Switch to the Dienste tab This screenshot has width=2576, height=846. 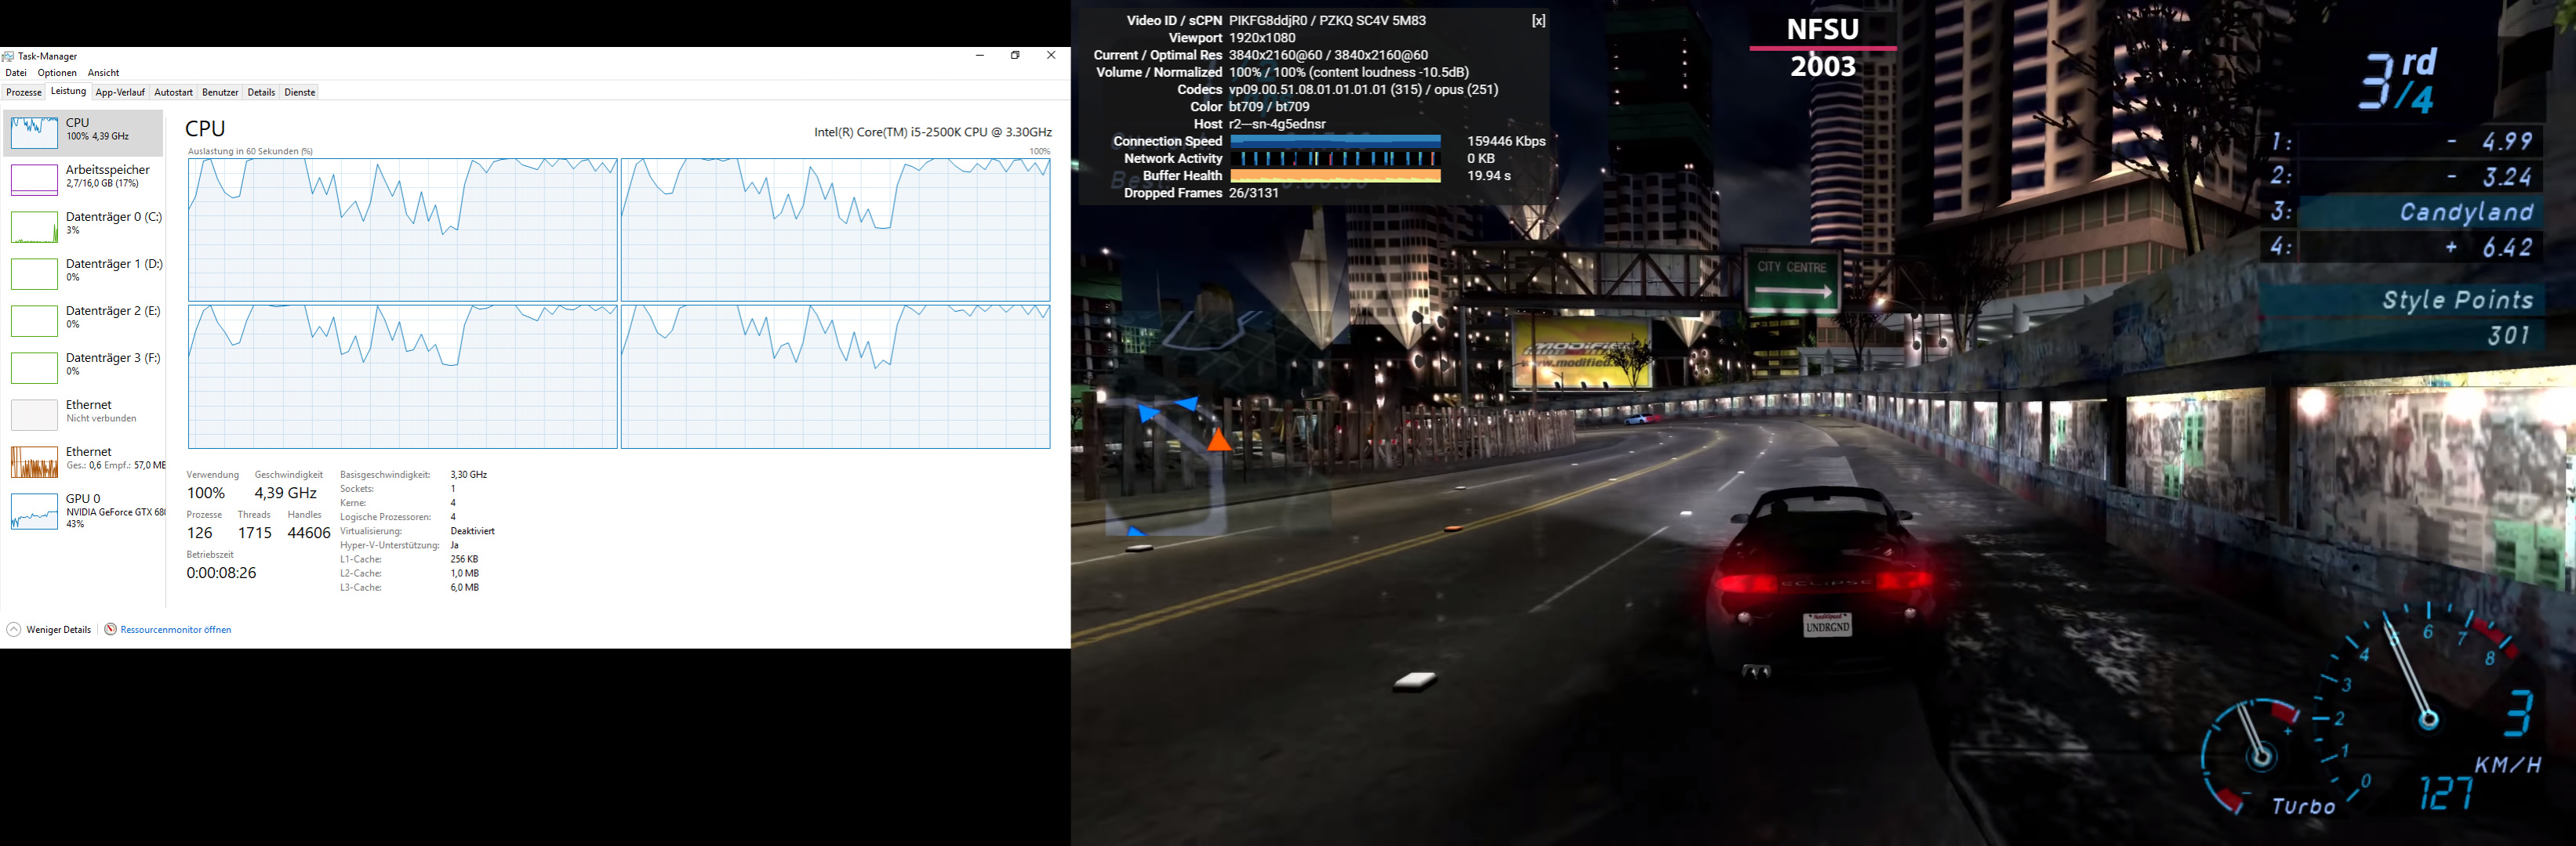tap(300, 92)
